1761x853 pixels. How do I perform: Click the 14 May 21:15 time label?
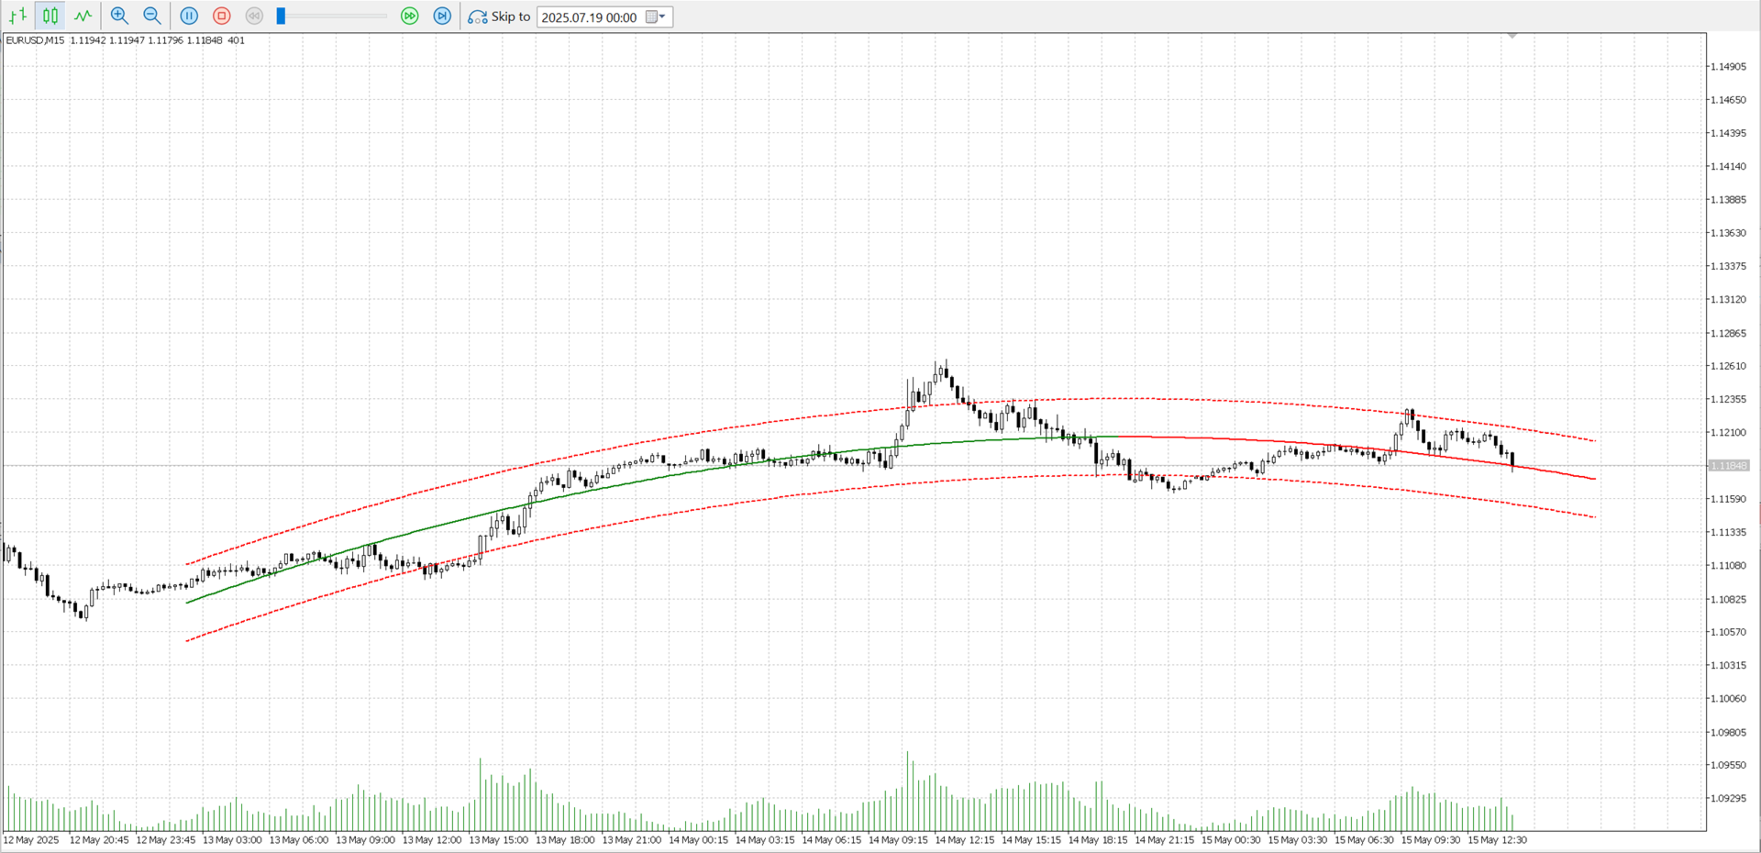coord(1164,840)
